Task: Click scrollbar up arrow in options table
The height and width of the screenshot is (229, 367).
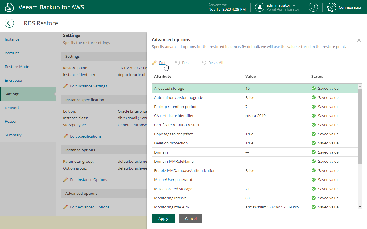Action: tap(360, 86)
